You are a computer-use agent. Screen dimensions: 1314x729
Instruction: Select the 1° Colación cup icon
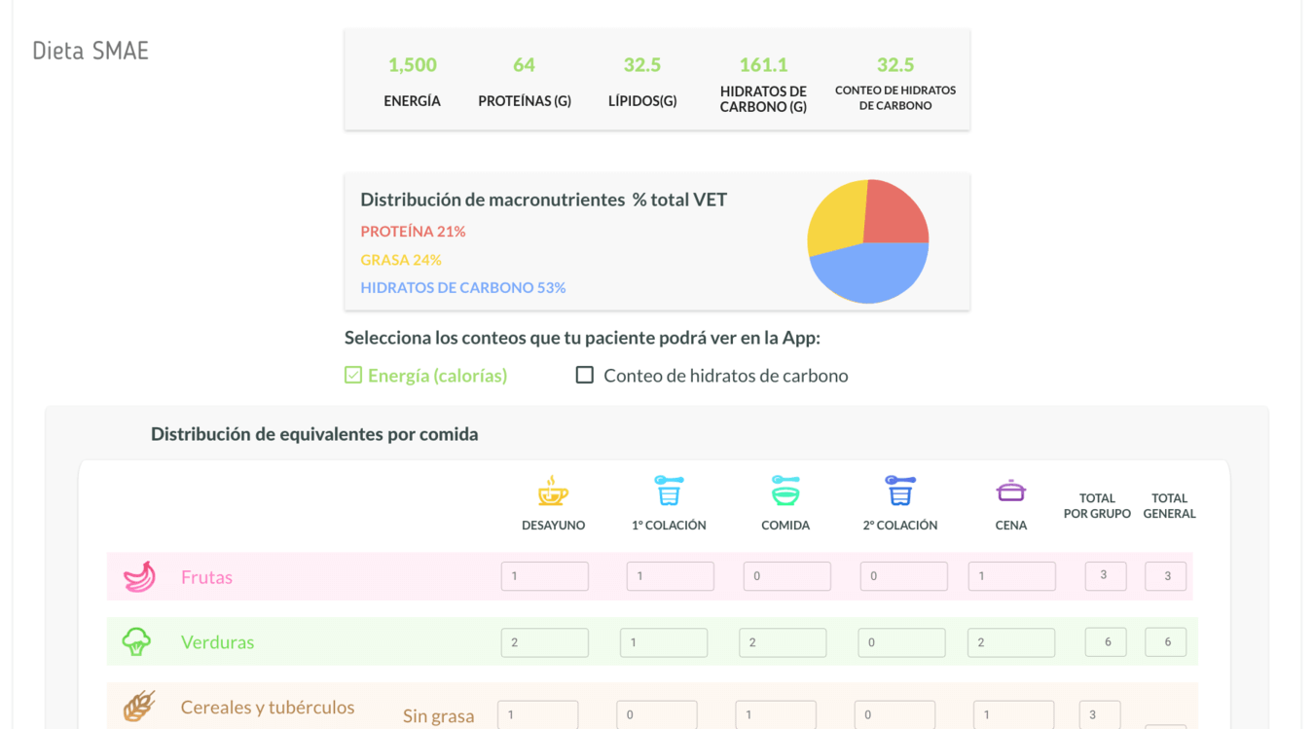[669, 491]
